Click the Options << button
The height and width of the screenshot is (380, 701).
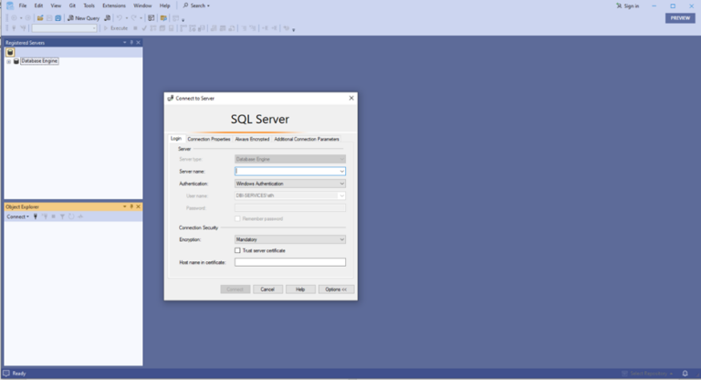pyautogui.click(x=336, y=289)
